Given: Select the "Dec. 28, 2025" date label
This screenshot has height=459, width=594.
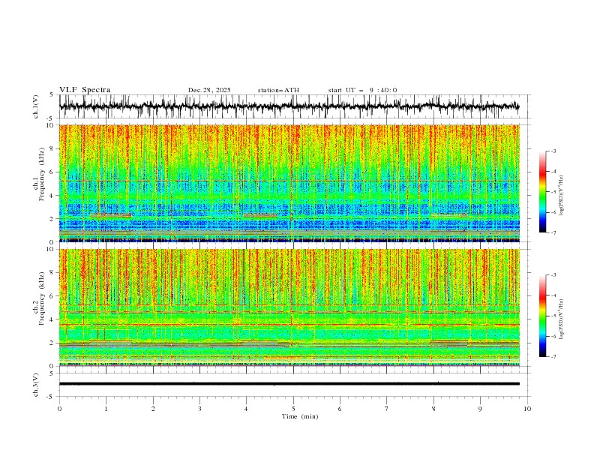Looking at the screenshot, I should coord(209,90).
